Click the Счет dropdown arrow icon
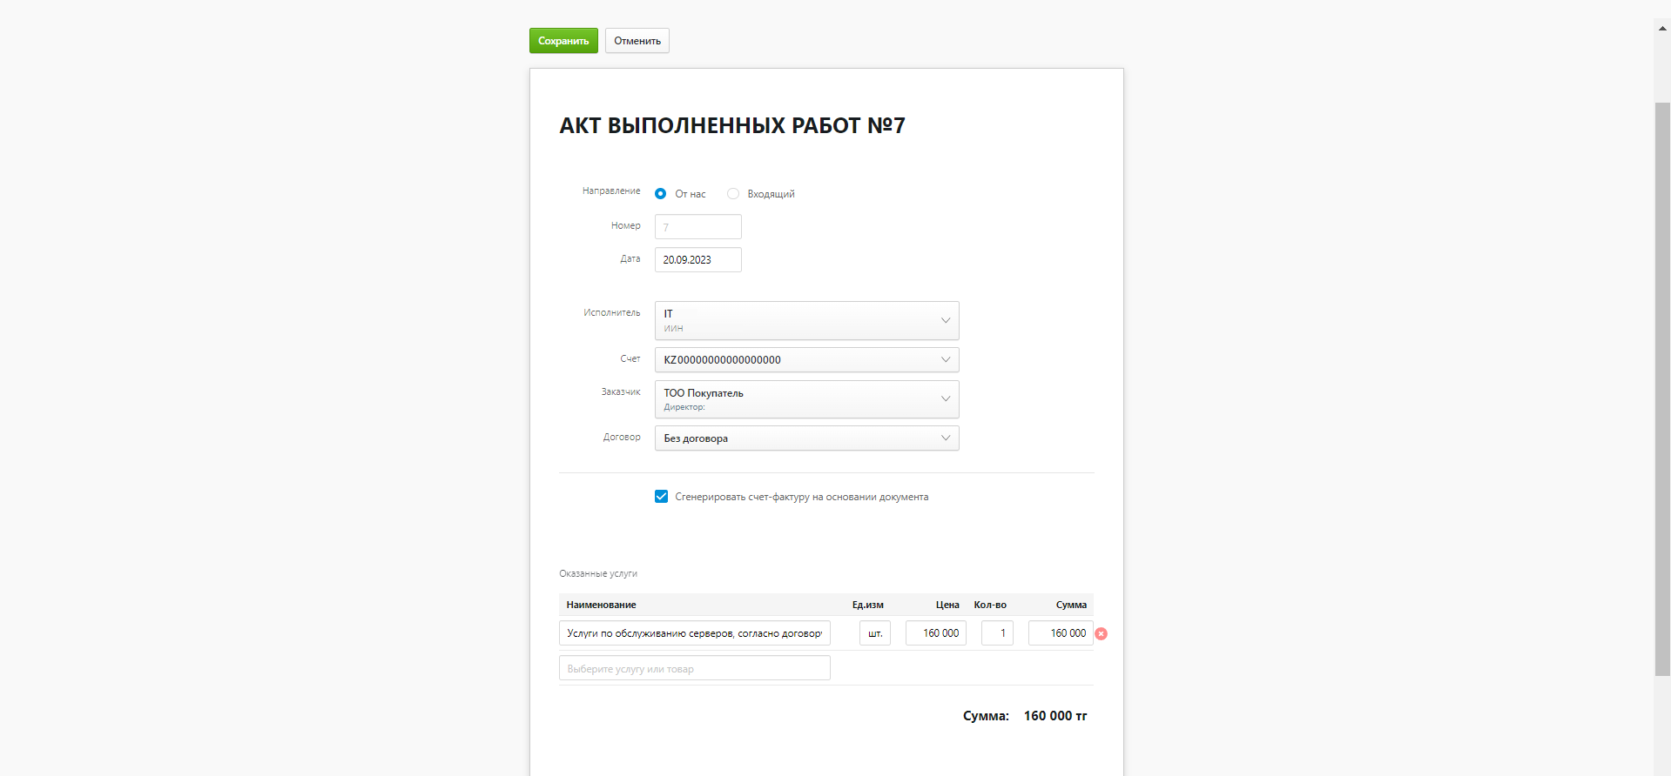1671x776 pixels. [945, 359]
